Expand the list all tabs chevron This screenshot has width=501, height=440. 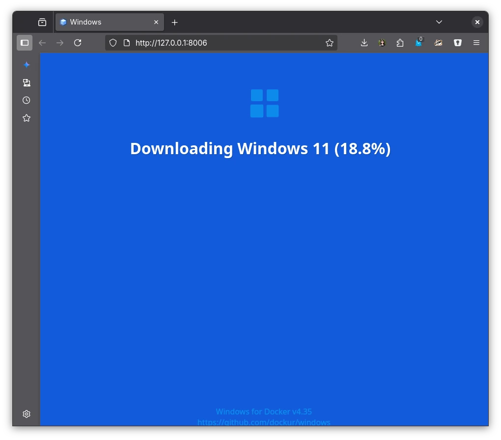coord(439,22)
